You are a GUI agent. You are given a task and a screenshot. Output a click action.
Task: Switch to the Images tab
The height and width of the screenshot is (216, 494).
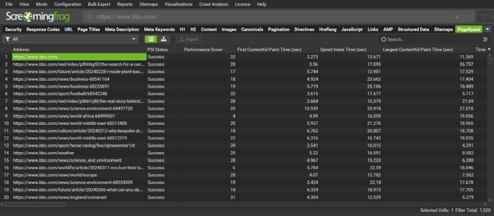(x=229, y=29)
